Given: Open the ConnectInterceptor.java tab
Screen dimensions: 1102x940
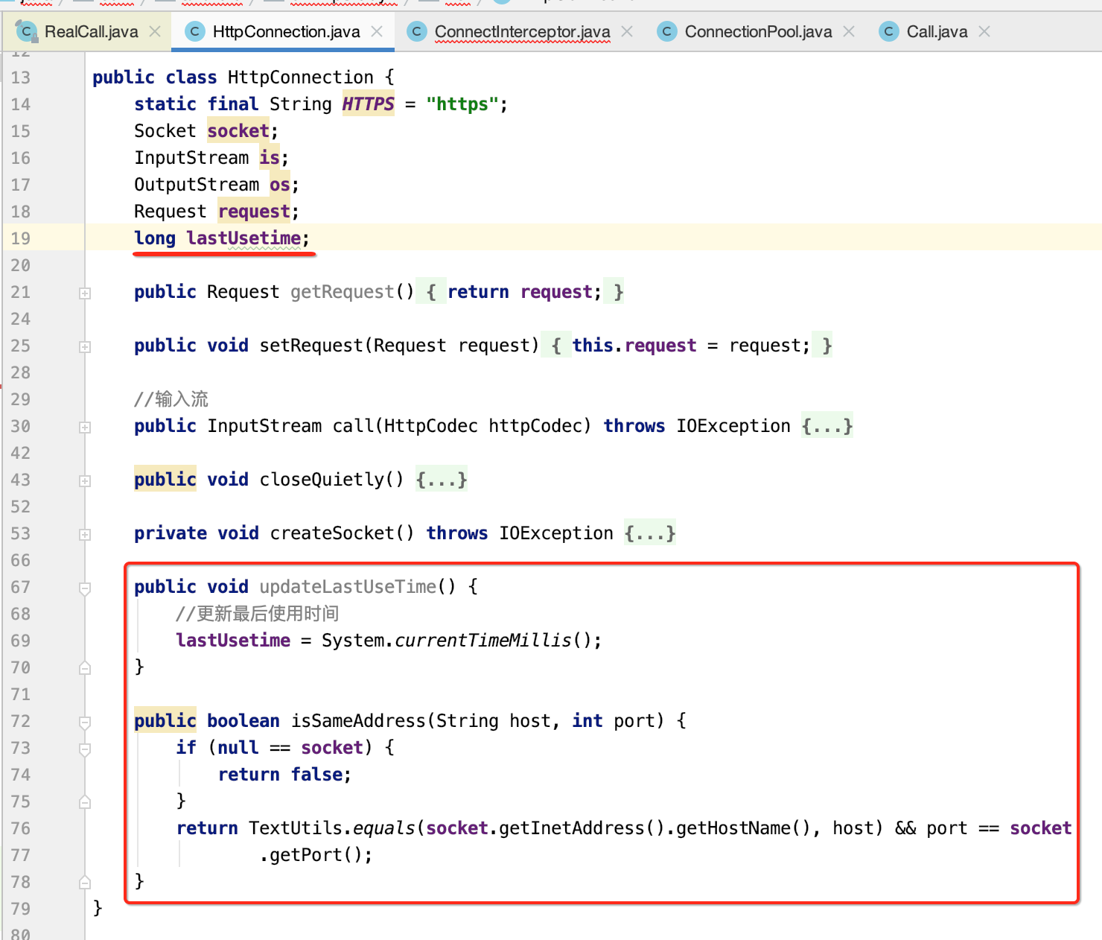Looking at the screenshot, I should [521, 32].
